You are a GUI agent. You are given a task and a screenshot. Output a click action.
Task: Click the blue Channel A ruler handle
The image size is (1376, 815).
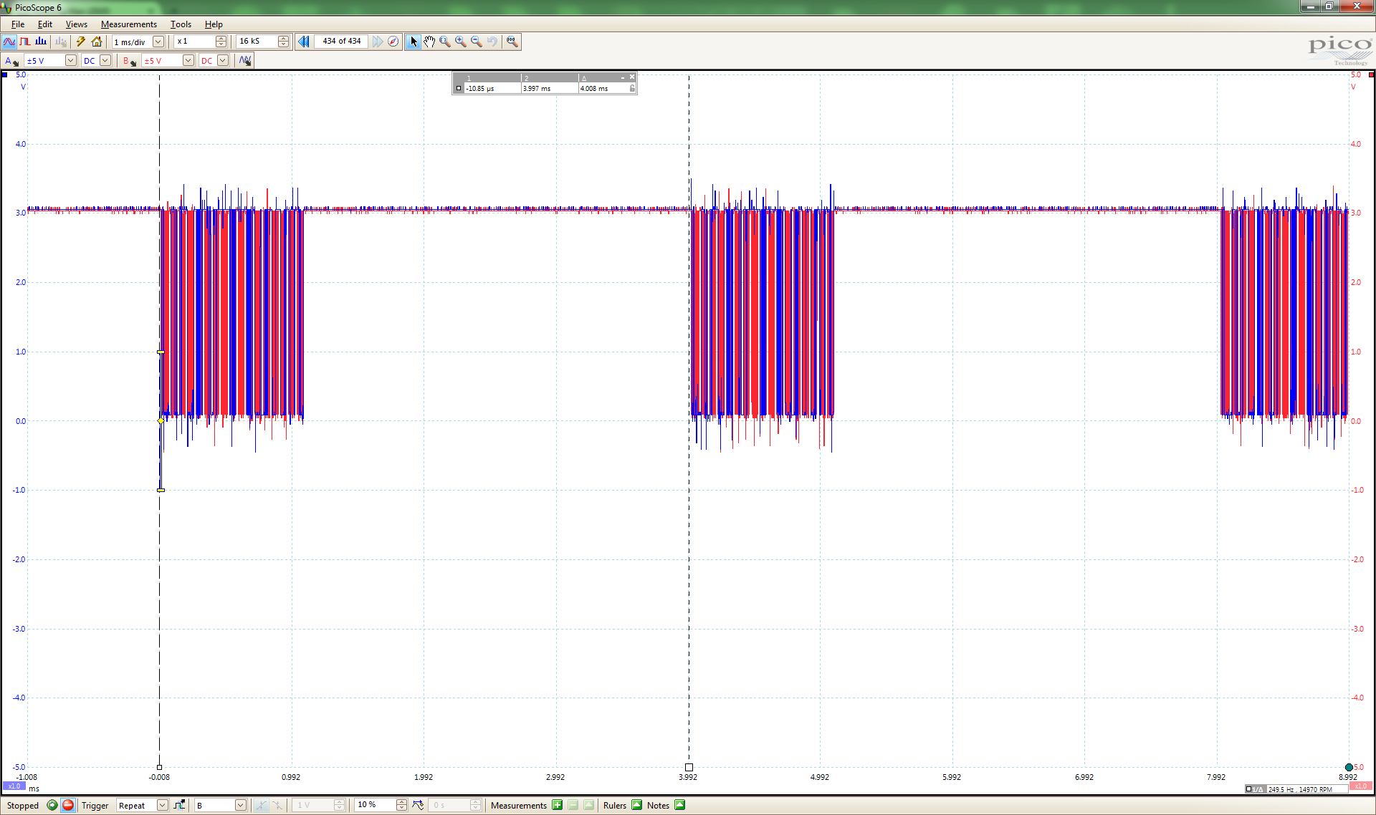pyautogui.click(x=4, y=74)
